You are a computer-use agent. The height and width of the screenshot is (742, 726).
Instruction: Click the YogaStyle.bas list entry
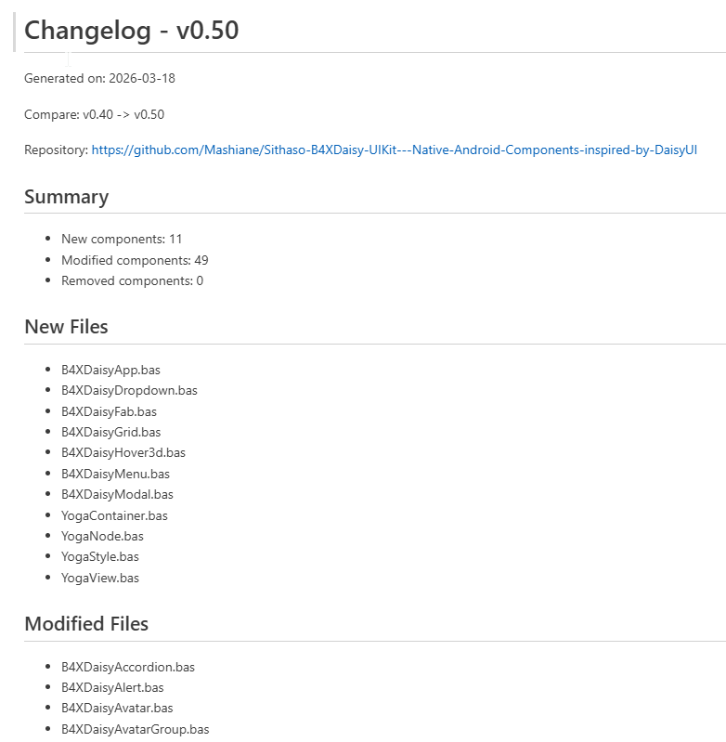(x=100, y=556)
